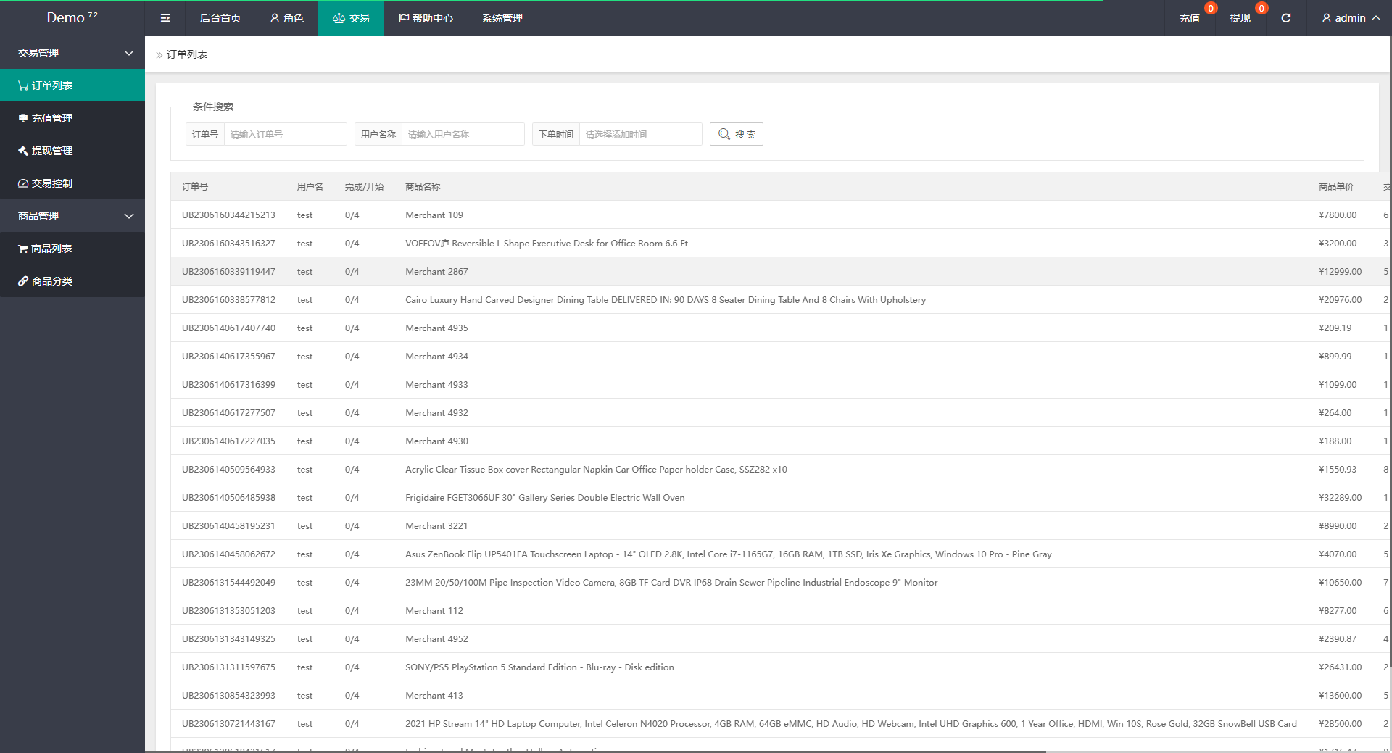Focus the 订单号 input field
The image size is (1392, 753).
click(285, 134)
